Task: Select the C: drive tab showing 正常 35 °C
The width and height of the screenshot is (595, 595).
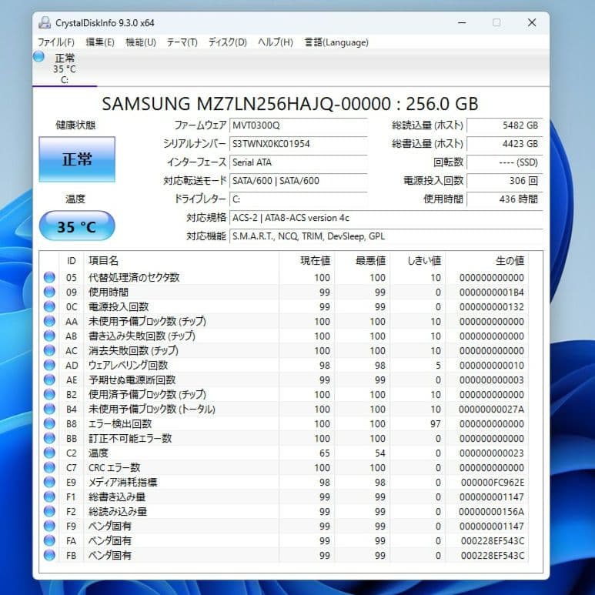Action: (x=65, y=69)
